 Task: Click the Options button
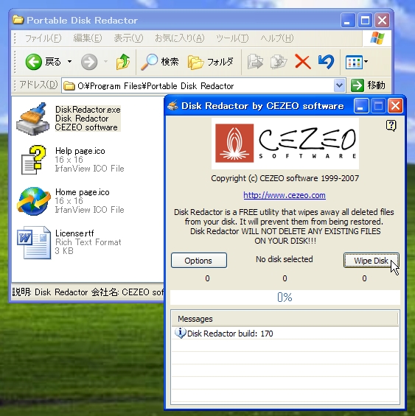[x=199, y=261]
